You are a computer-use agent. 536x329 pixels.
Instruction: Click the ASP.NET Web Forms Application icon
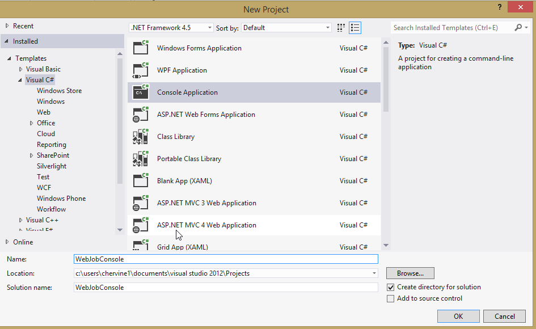click(141, 115)
